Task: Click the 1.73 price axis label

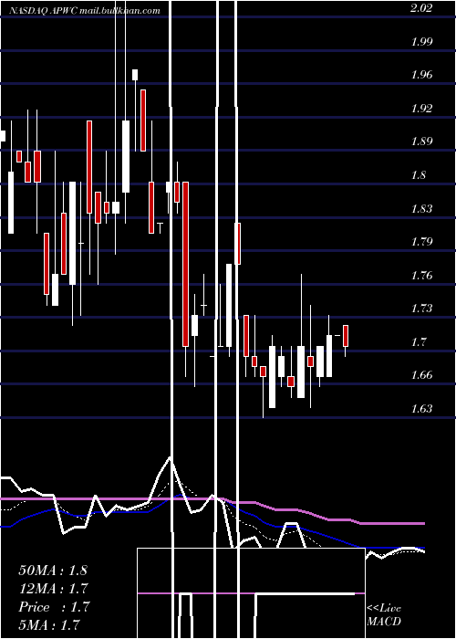Action: click(421, 309)
